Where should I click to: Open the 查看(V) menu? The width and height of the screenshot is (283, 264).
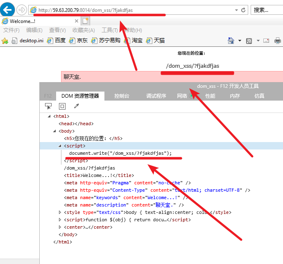pyautogui.click(x=57, y=30)
